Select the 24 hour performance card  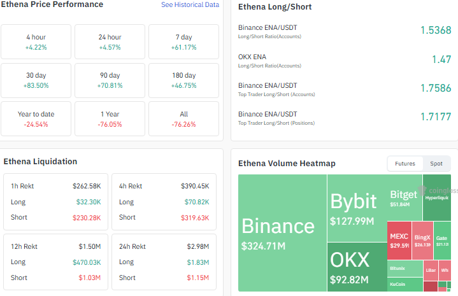click(x=110, y=42)
